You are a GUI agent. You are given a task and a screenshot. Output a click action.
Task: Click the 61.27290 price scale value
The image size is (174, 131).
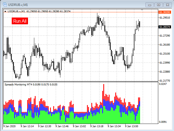pyautogui.click(x=165, y=36)
